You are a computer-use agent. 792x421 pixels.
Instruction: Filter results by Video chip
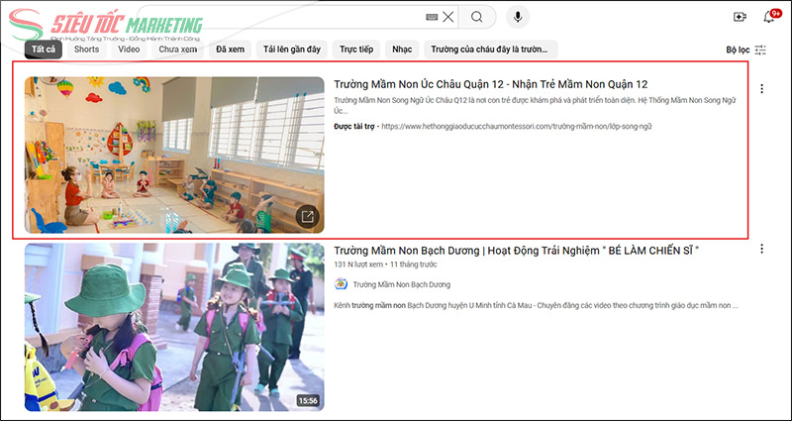129,49
